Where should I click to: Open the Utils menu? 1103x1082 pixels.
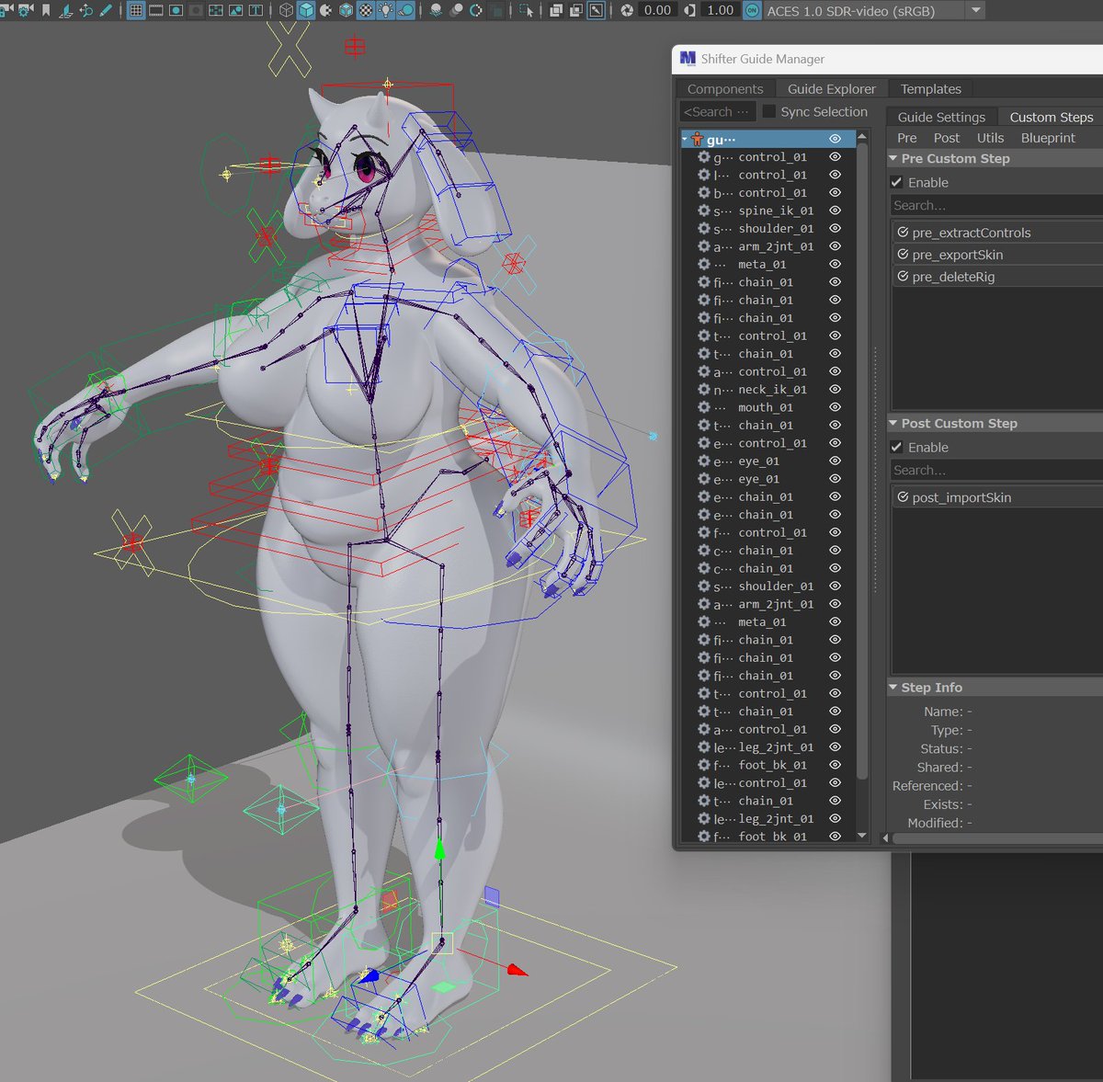[x=990, y=138]
